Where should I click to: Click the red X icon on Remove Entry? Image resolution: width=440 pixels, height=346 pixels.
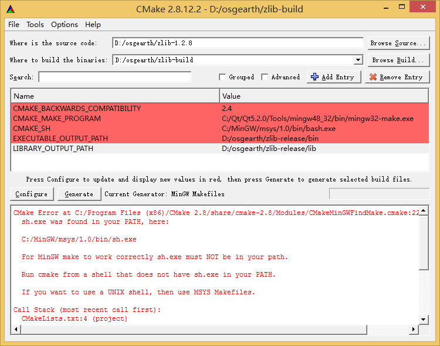373,77
